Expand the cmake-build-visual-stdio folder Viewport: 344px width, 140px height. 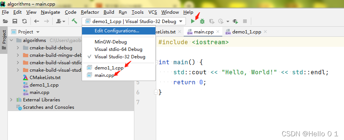(18, 63)
